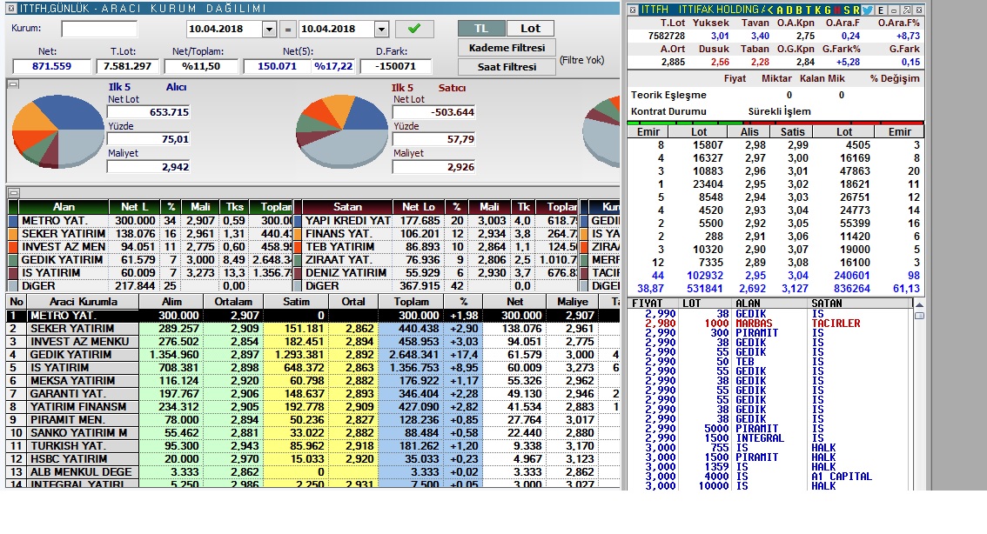Click the 'Maliye' column header
Image resolution: width=987 pixels, height=534 pixels.
point(572,301)
